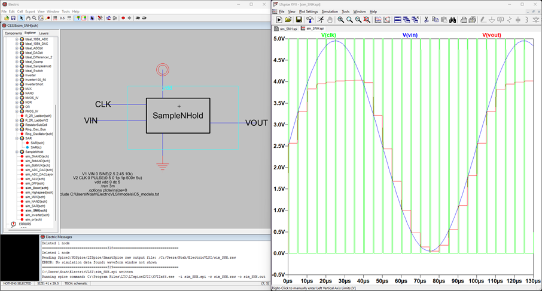Click the binoculars find icon in LTspice

tap(452, 20)
